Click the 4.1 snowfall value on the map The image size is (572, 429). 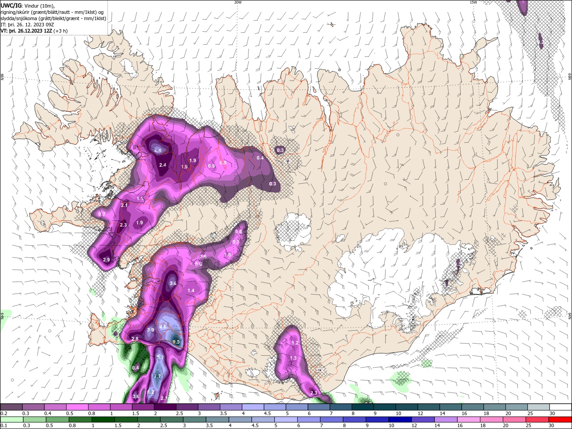click(158, 151)
